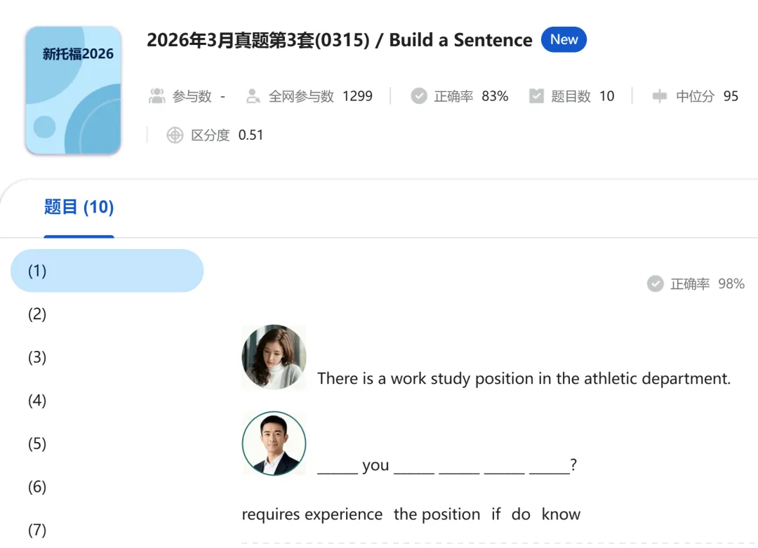Click the 正确率 checkmark circle icon
This screenshot has height=548, width=758.
click(x=419, y=95)
